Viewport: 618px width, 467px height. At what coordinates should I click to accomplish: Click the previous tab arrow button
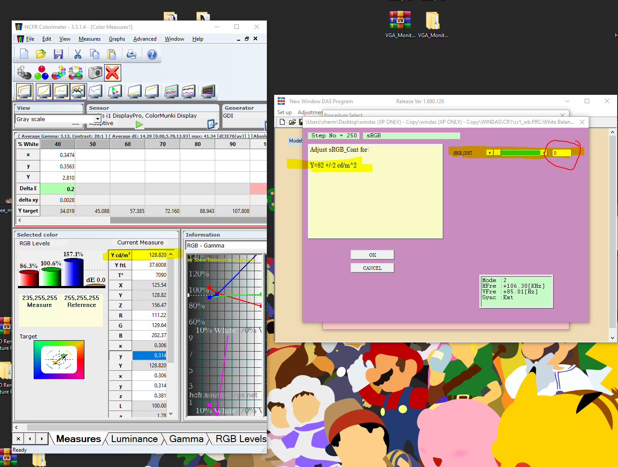[x=30, y=439]
